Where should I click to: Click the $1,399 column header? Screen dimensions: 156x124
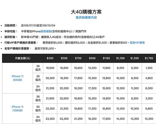click(x=120, y=58)
